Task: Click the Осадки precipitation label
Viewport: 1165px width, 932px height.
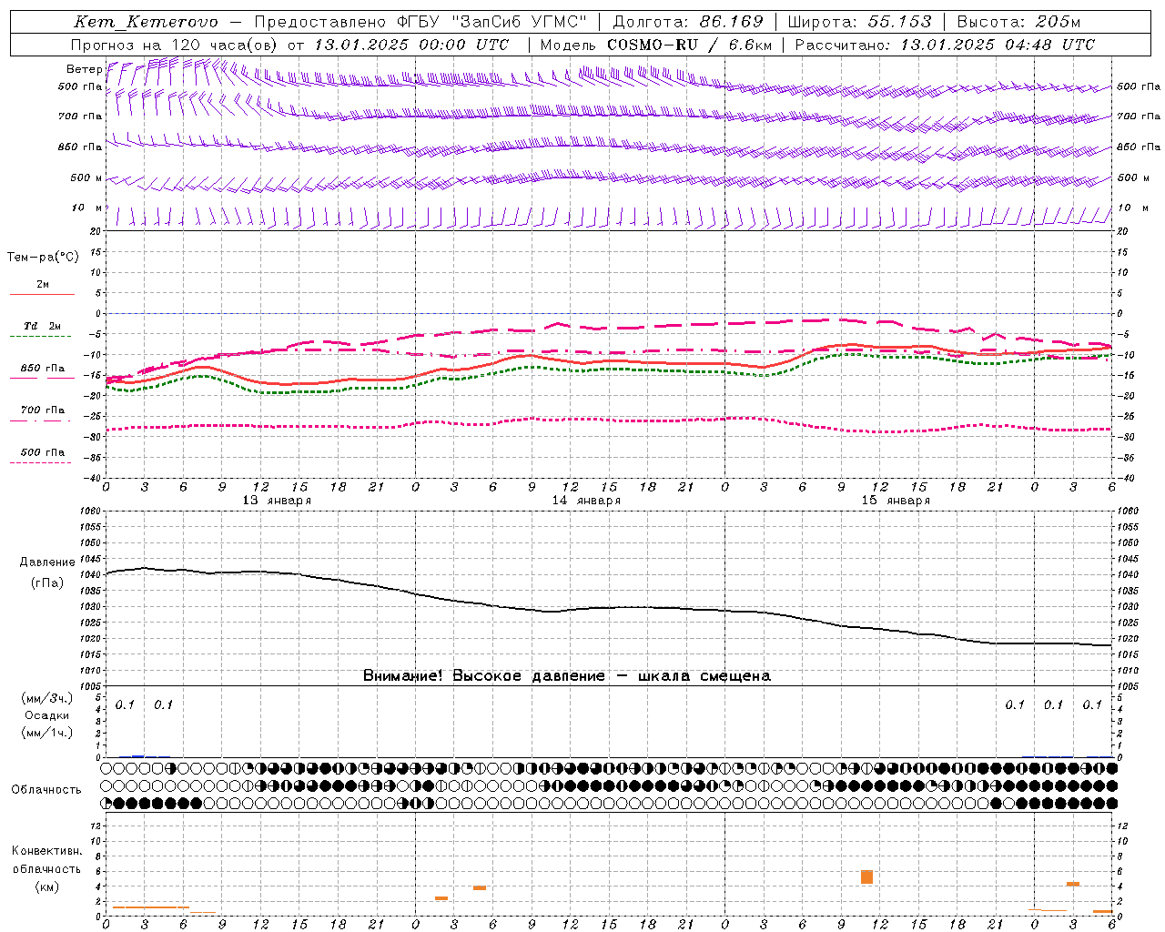Action: (46, 715)
